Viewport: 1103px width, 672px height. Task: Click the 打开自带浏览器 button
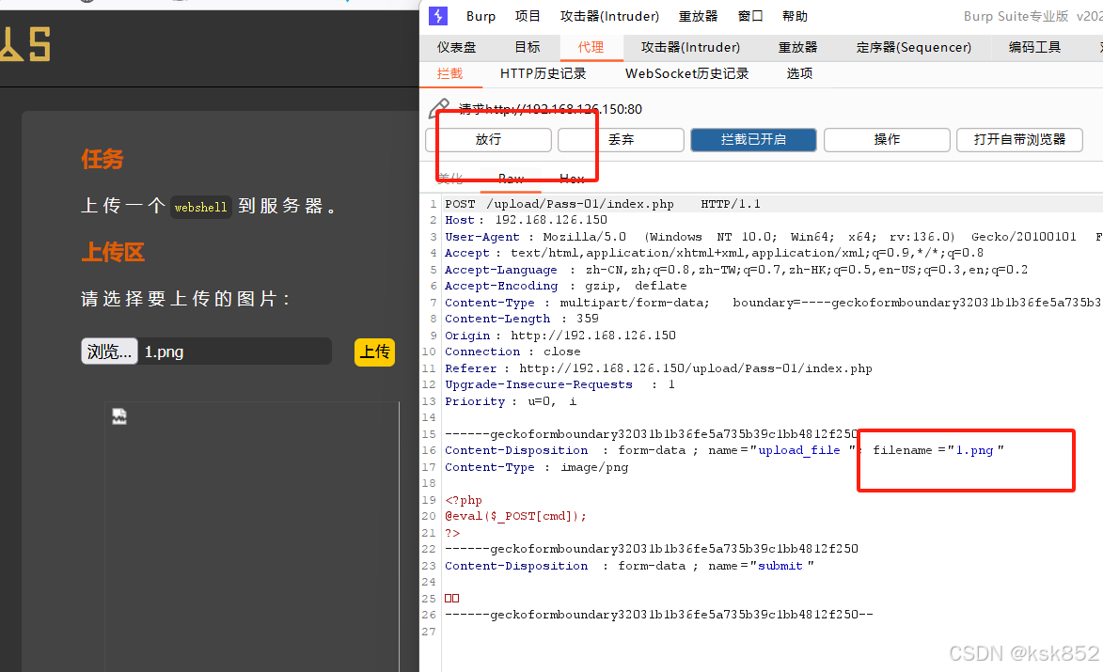(1019, 140)
